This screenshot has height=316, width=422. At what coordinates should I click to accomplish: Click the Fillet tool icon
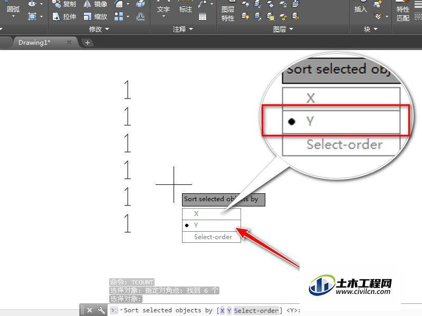(x=118, y=4)
